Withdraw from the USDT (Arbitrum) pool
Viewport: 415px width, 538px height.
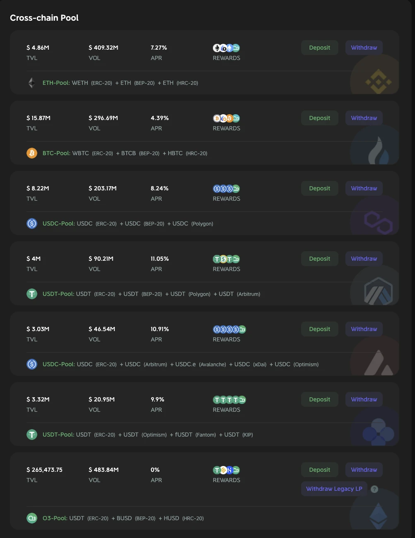tap(364, 259)
